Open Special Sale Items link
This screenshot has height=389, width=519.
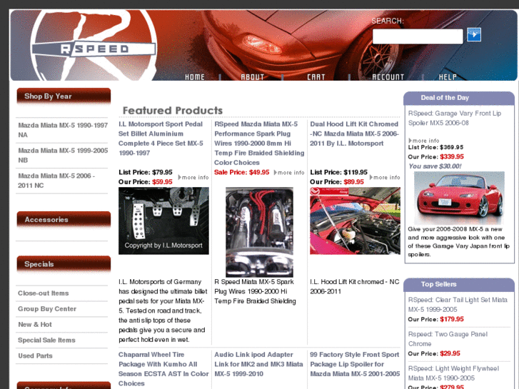click(46, 340)
